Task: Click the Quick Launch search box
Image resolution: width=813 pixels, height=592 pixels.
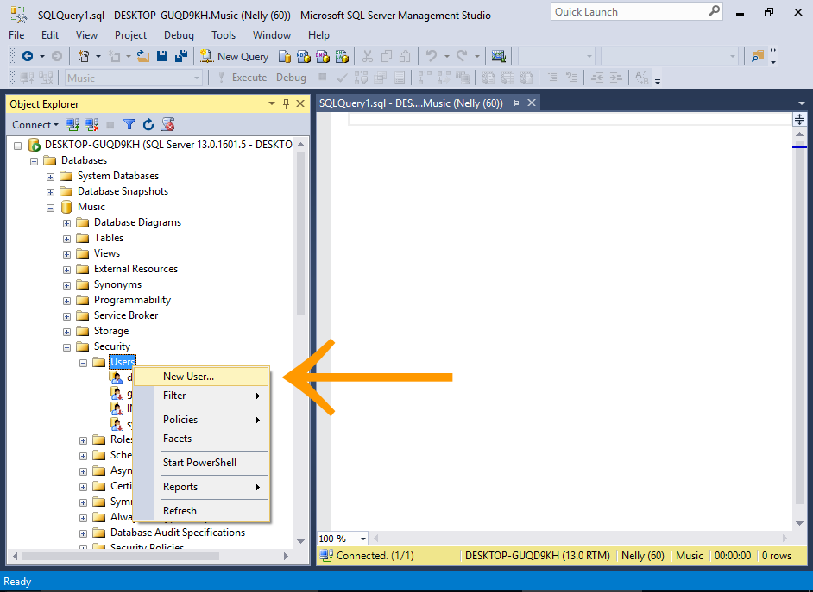Action: (x=628, y=12)
